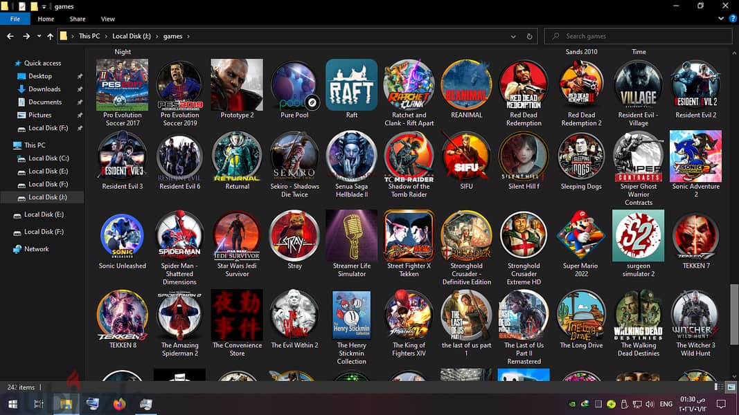Open Firefox from the taskbar
Image resolution: width=739 pixels, height=415 pixels.
tap(119, 404)
